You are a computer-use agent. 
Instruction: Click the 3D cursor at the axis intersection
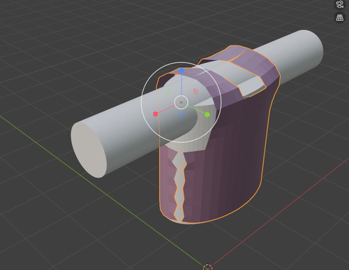click(x=207, y=267)
